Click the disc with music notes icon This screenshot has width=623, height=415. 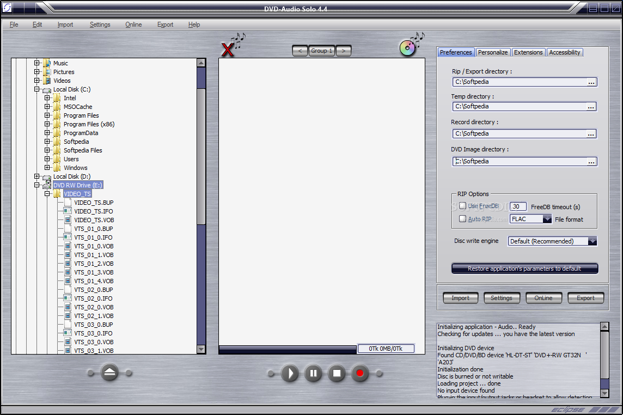[412, 44]
